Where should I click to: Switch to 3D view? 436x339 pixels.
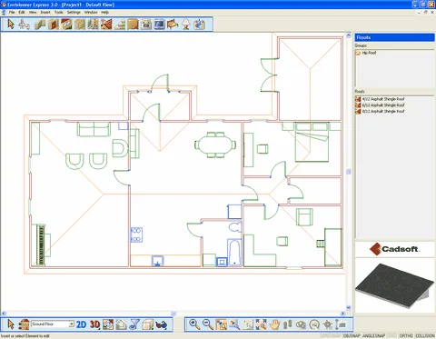pos(94,324)
